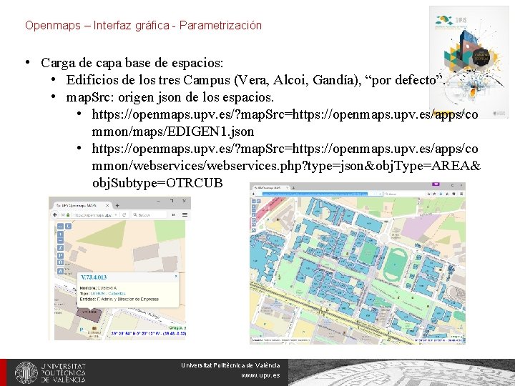
Task: Close the V.7J.4.013 info popup
Action: point(176,276)
